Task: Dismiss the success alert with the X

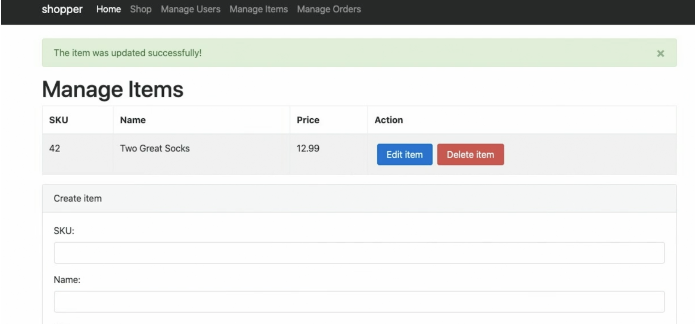Action: pos(660,54)
